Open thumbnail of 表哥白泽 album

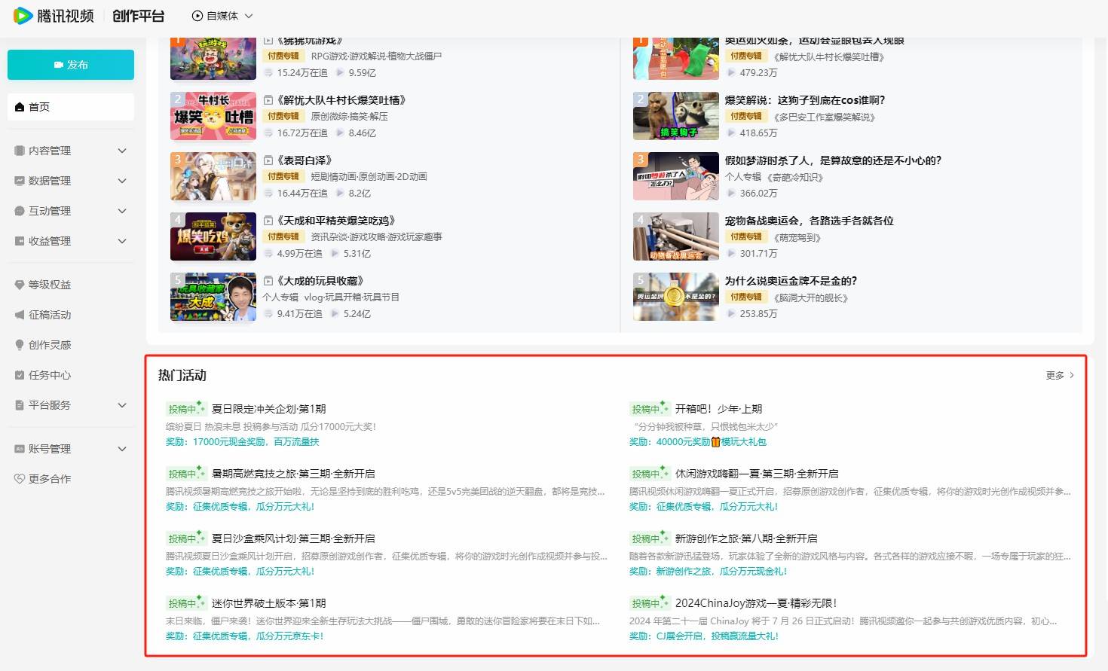pyautogui.click(x=213, y=176)
